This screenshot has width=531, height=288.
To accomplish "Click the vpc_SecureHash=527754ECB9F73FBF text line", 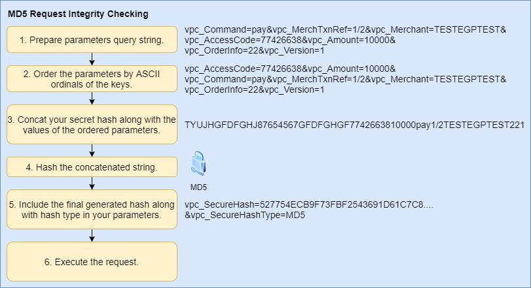I will click(x=309, y=205).
